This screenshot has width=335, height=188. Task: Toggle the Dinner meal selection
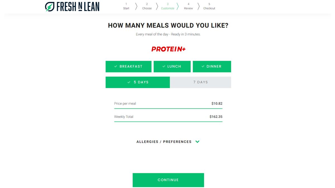click(x=212, y=66)
